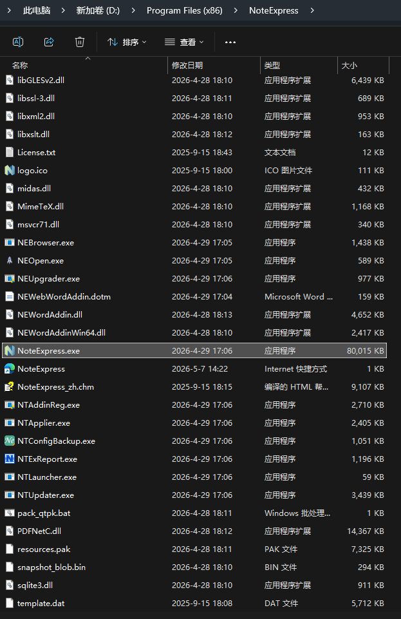Viewport: 401px width, 619px height.
Task: Select the MimeTeX.dll icon
Action: click(x=10, y=207)
